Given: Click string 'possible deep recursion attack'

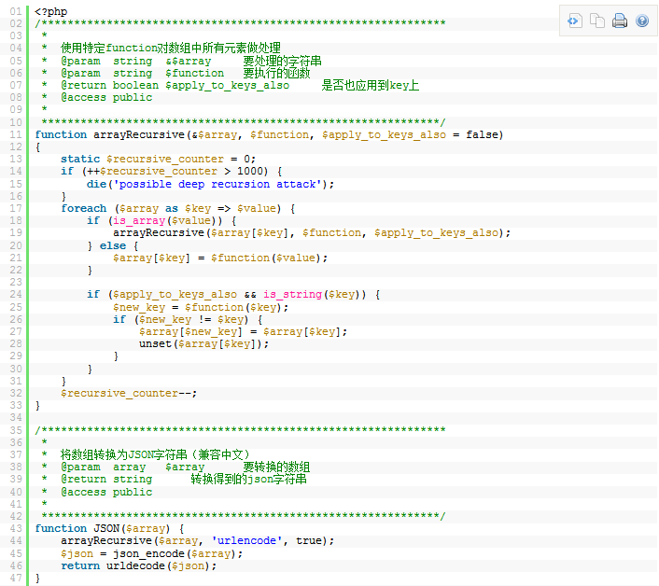Looking at the screenshot, I should click(217, 184).
